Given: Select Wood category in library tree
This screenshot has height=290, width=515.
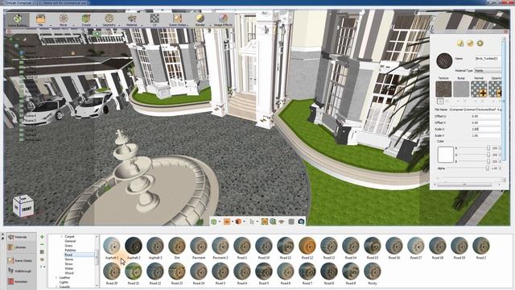Looking at the screenshot, I should point(69,273).
